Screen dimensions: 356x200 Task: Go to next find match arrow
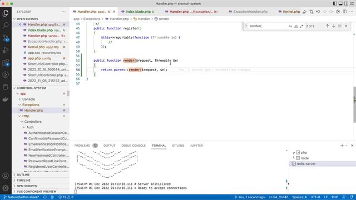334,26
